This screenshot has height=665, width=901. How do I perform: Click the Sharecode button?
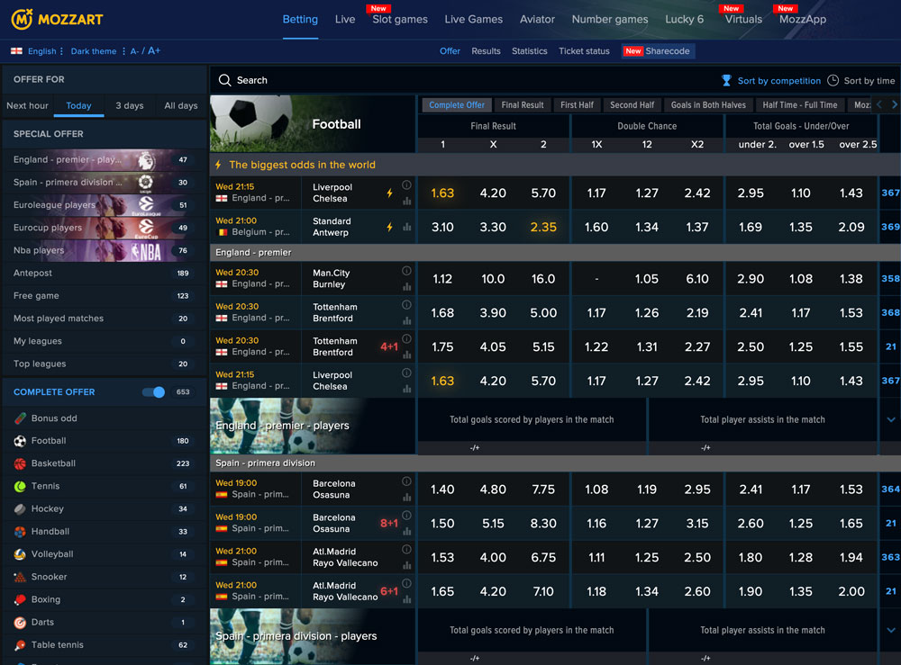(658, 51)
